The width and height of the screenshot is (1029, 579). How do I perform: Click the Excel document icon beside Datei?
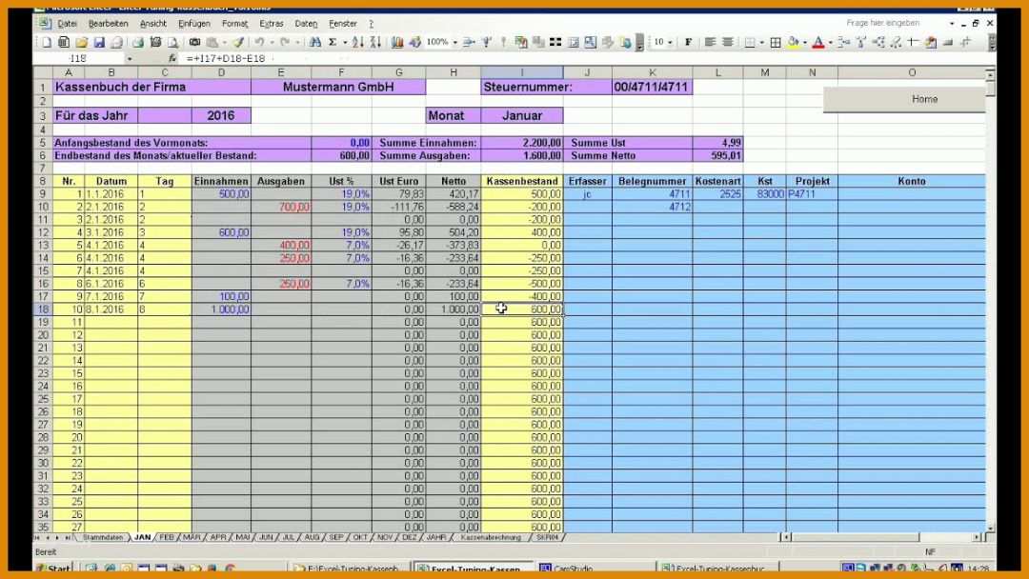[45, 24]
